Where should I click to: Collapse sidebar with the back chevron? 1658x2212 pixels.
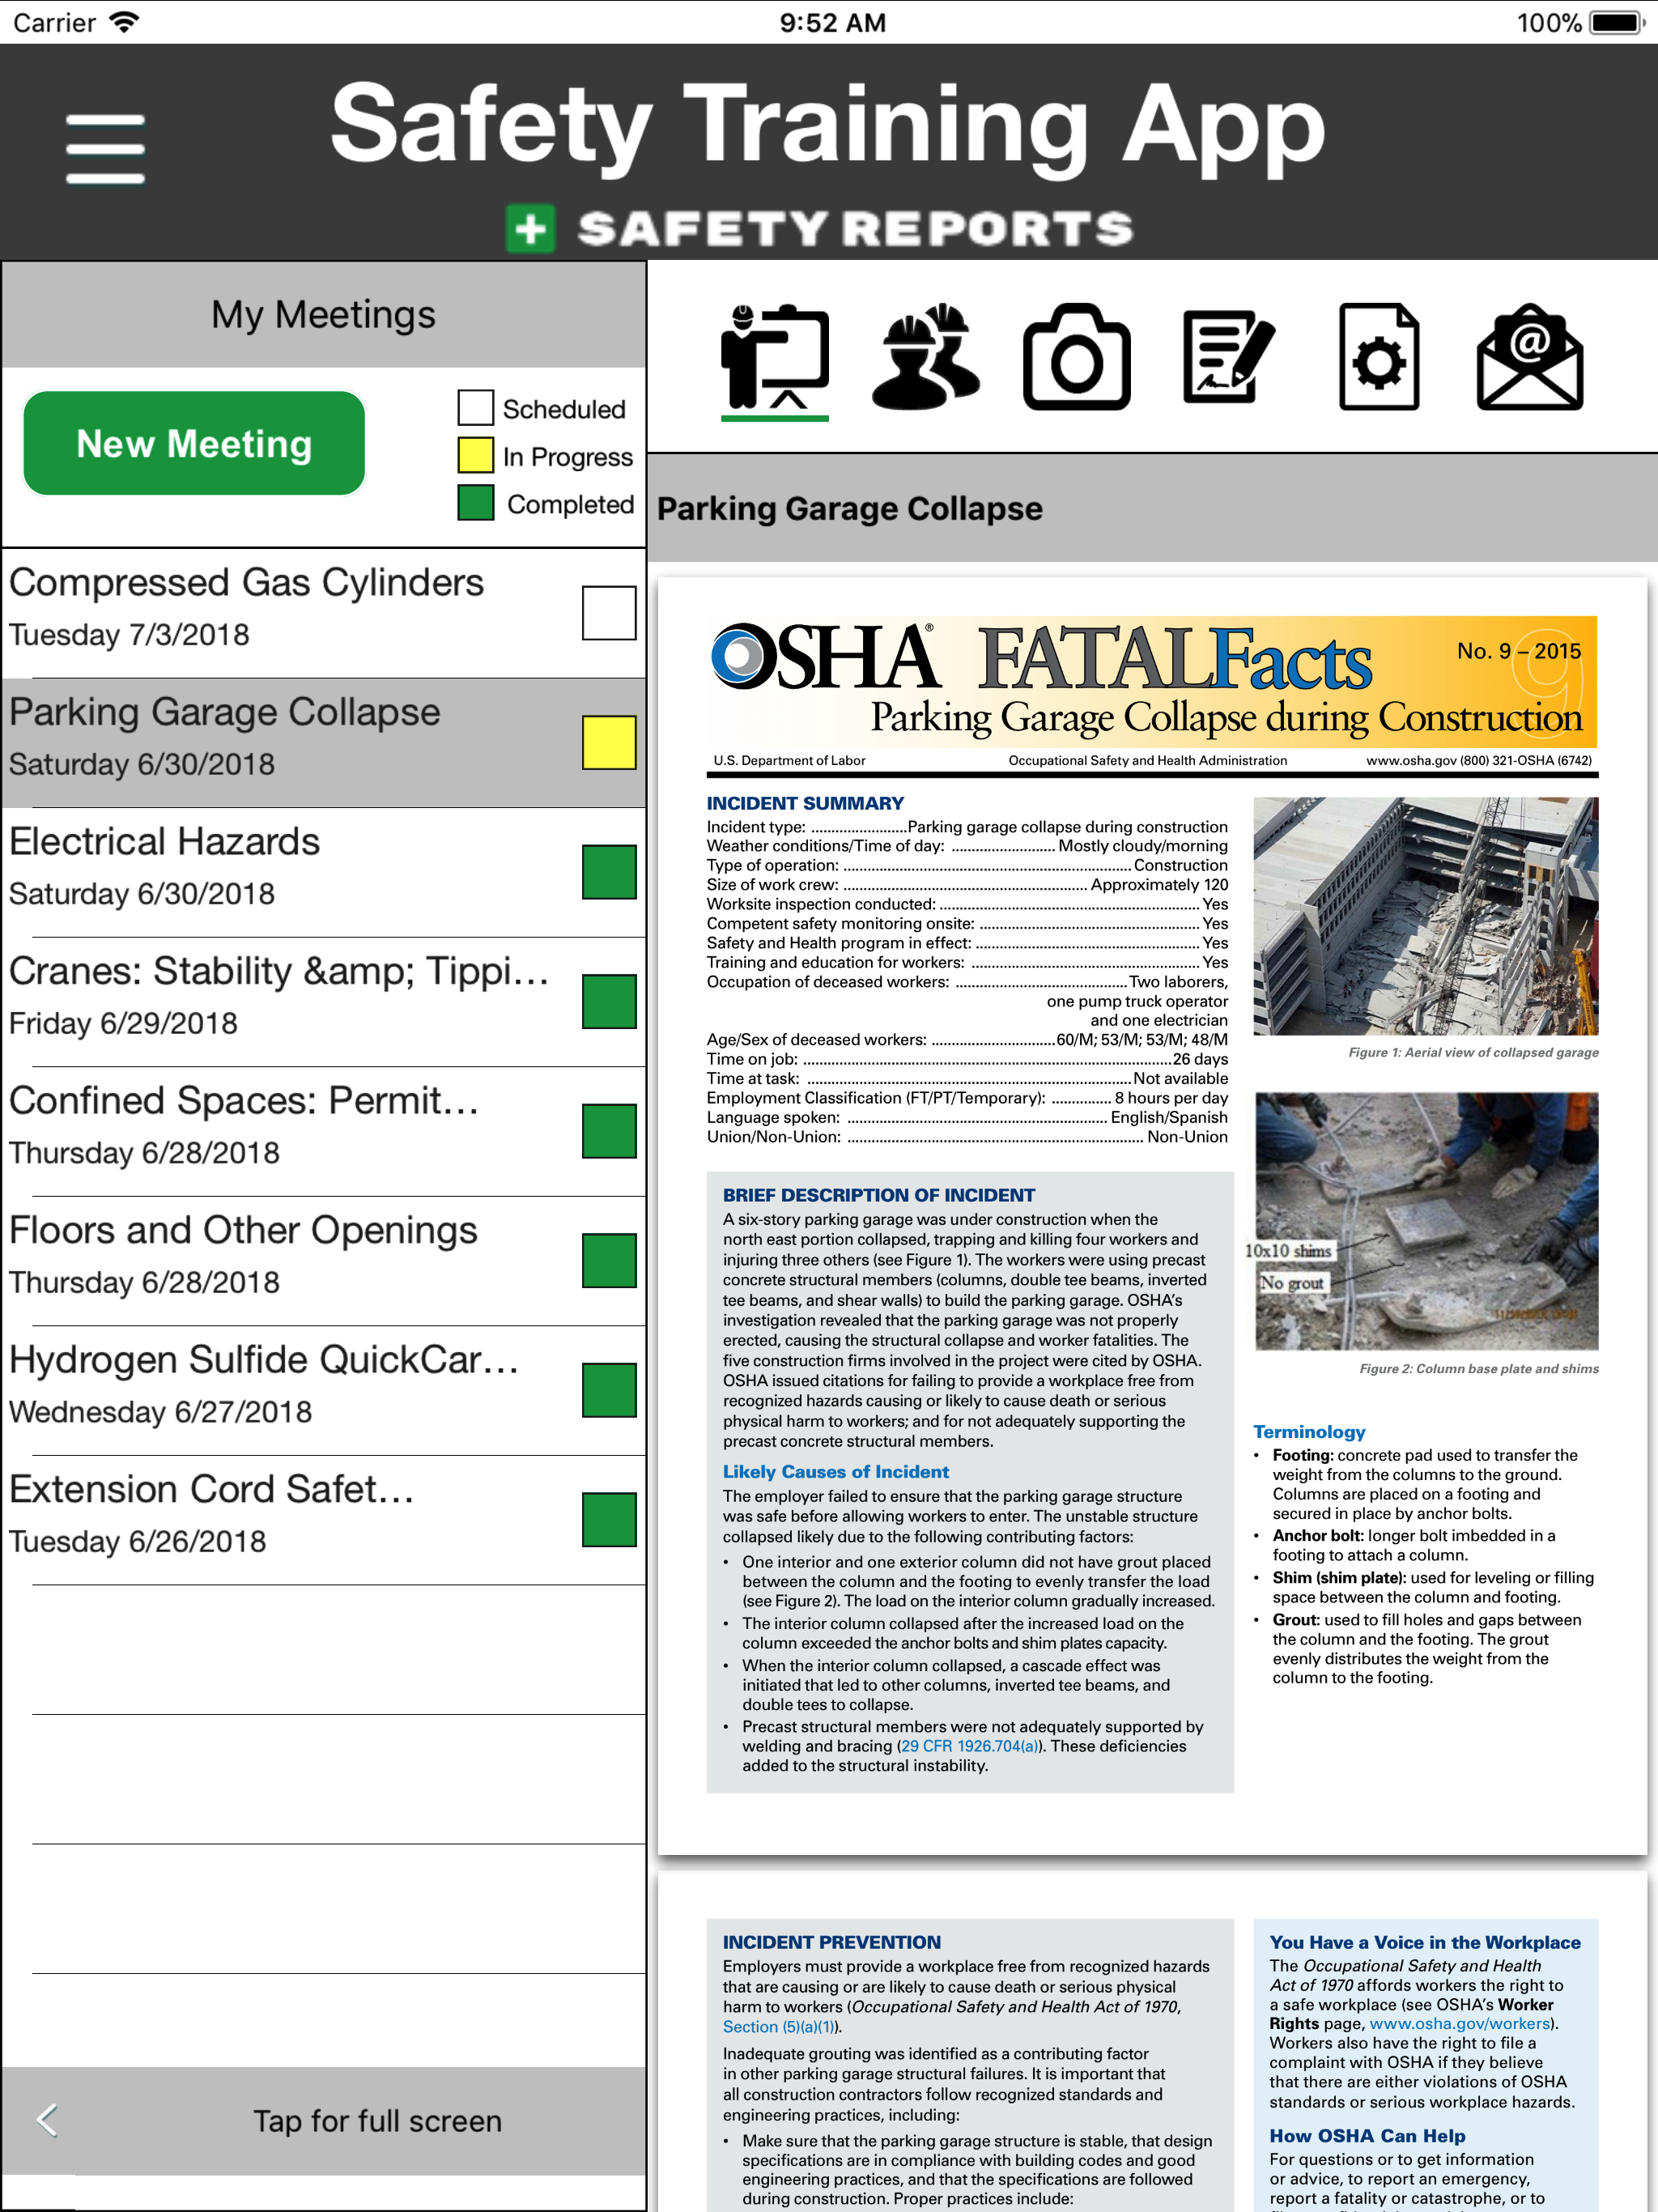pyautogui.click(x=47, y=2120)
